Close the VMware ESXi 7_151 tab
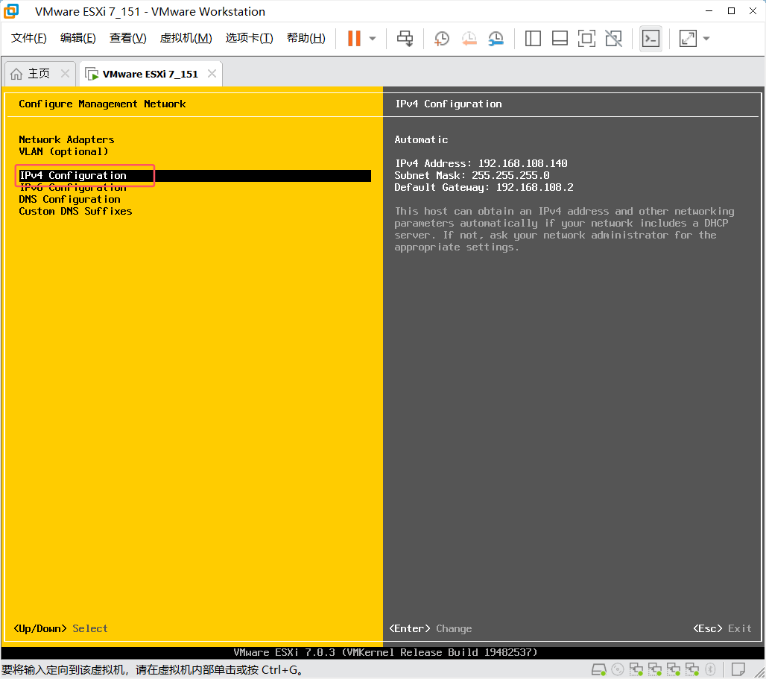This screenshot has height=679, width=766. pos(212,73)
